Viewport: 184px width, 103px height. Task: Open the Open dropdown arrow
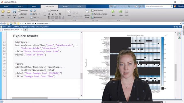9,17
